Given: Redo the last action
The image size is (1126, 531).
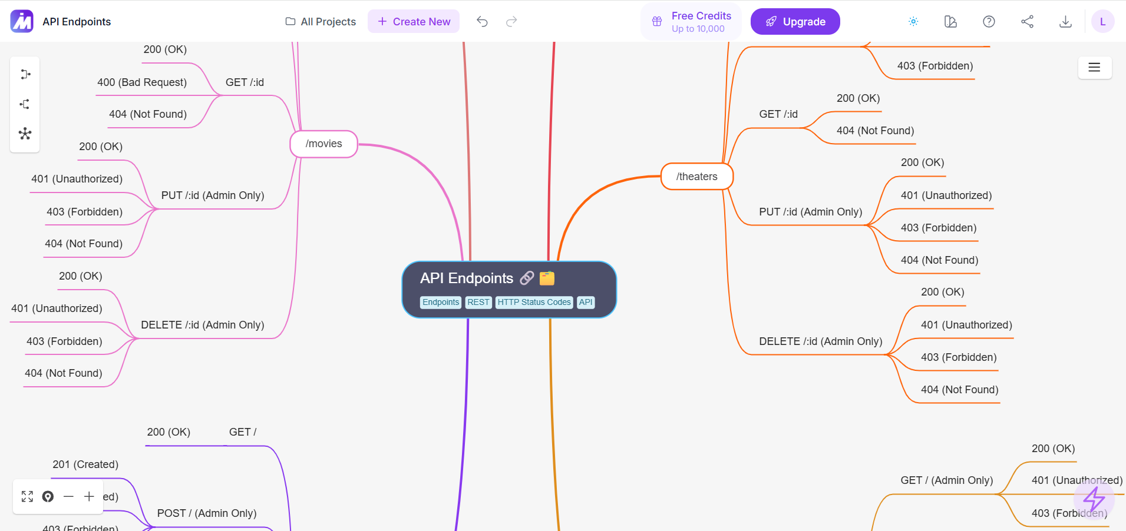Looking at the screenshot, I should click(x=511, y=22).
